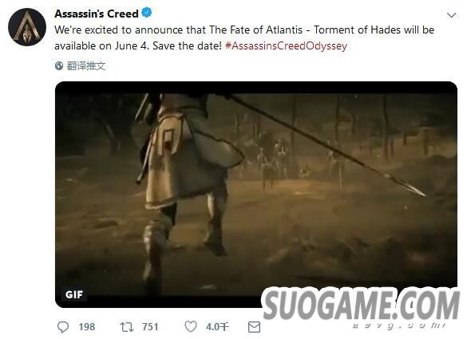
Task: Click the 198 replies count
Action: [x=87, y=327]
